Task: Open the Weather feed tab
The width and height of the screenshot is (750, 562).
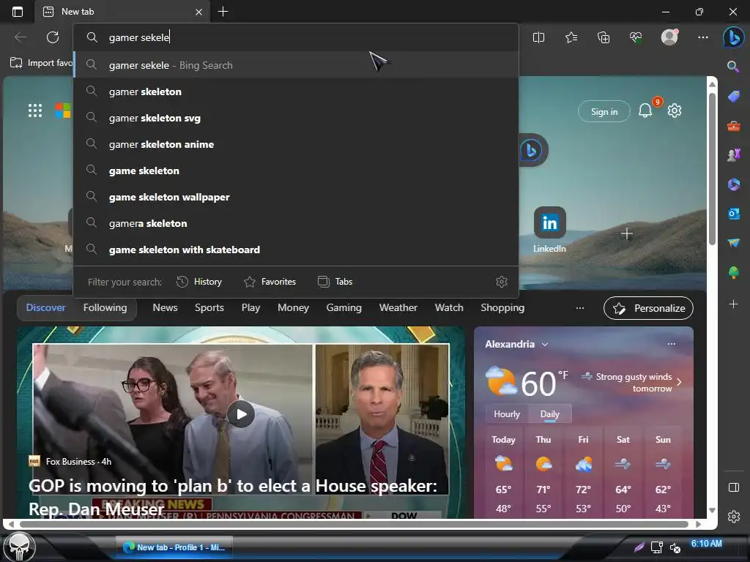Action: point(398,308)
